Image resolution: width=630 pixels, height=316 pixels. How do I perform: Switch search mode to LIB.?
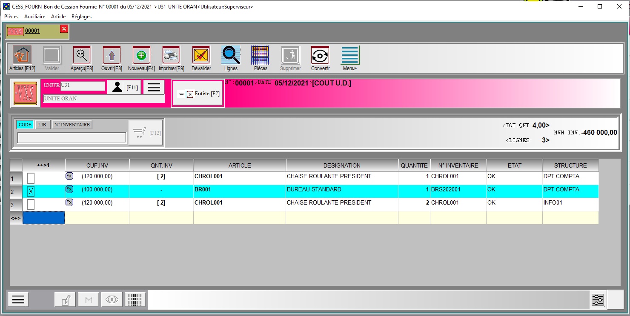42,125
